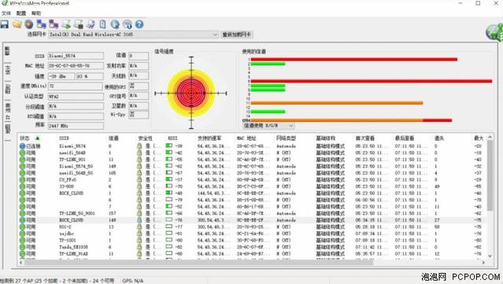Open the 帮助 (Help) menu
The image size is (503, 284).
pos(36,13)
